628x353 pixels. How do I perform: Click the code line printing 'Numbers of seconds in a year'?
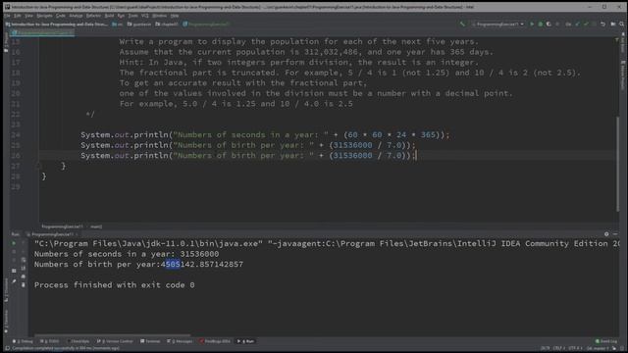(265, 135)
